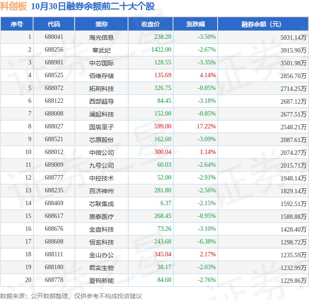Select stock name 中微公司
Viewport: 309px width, 300px height.
(x=101, y=153)
